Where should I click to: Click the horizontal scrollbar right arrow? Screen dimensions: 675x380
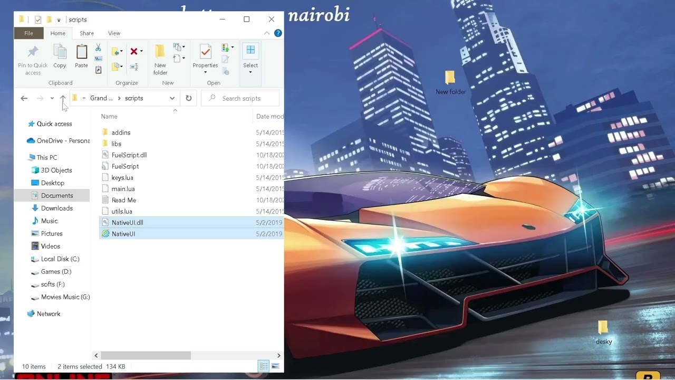point(279,356)
